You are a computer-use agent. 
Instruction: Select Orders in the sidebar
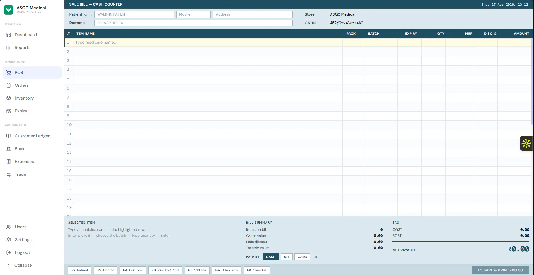point(32,85)
